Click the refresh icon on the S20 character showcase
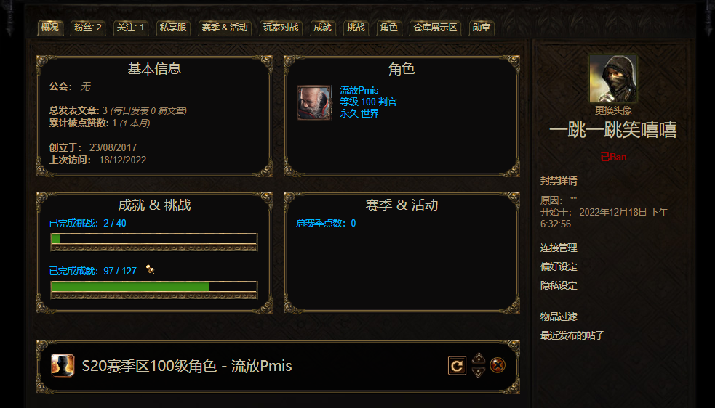715x408 pixels. click(x=457, y=366)
